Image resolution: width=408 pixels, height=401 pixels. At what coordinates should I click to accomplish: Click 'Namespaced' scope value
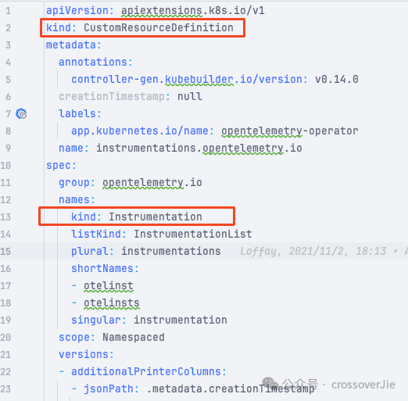click(134, 337)
